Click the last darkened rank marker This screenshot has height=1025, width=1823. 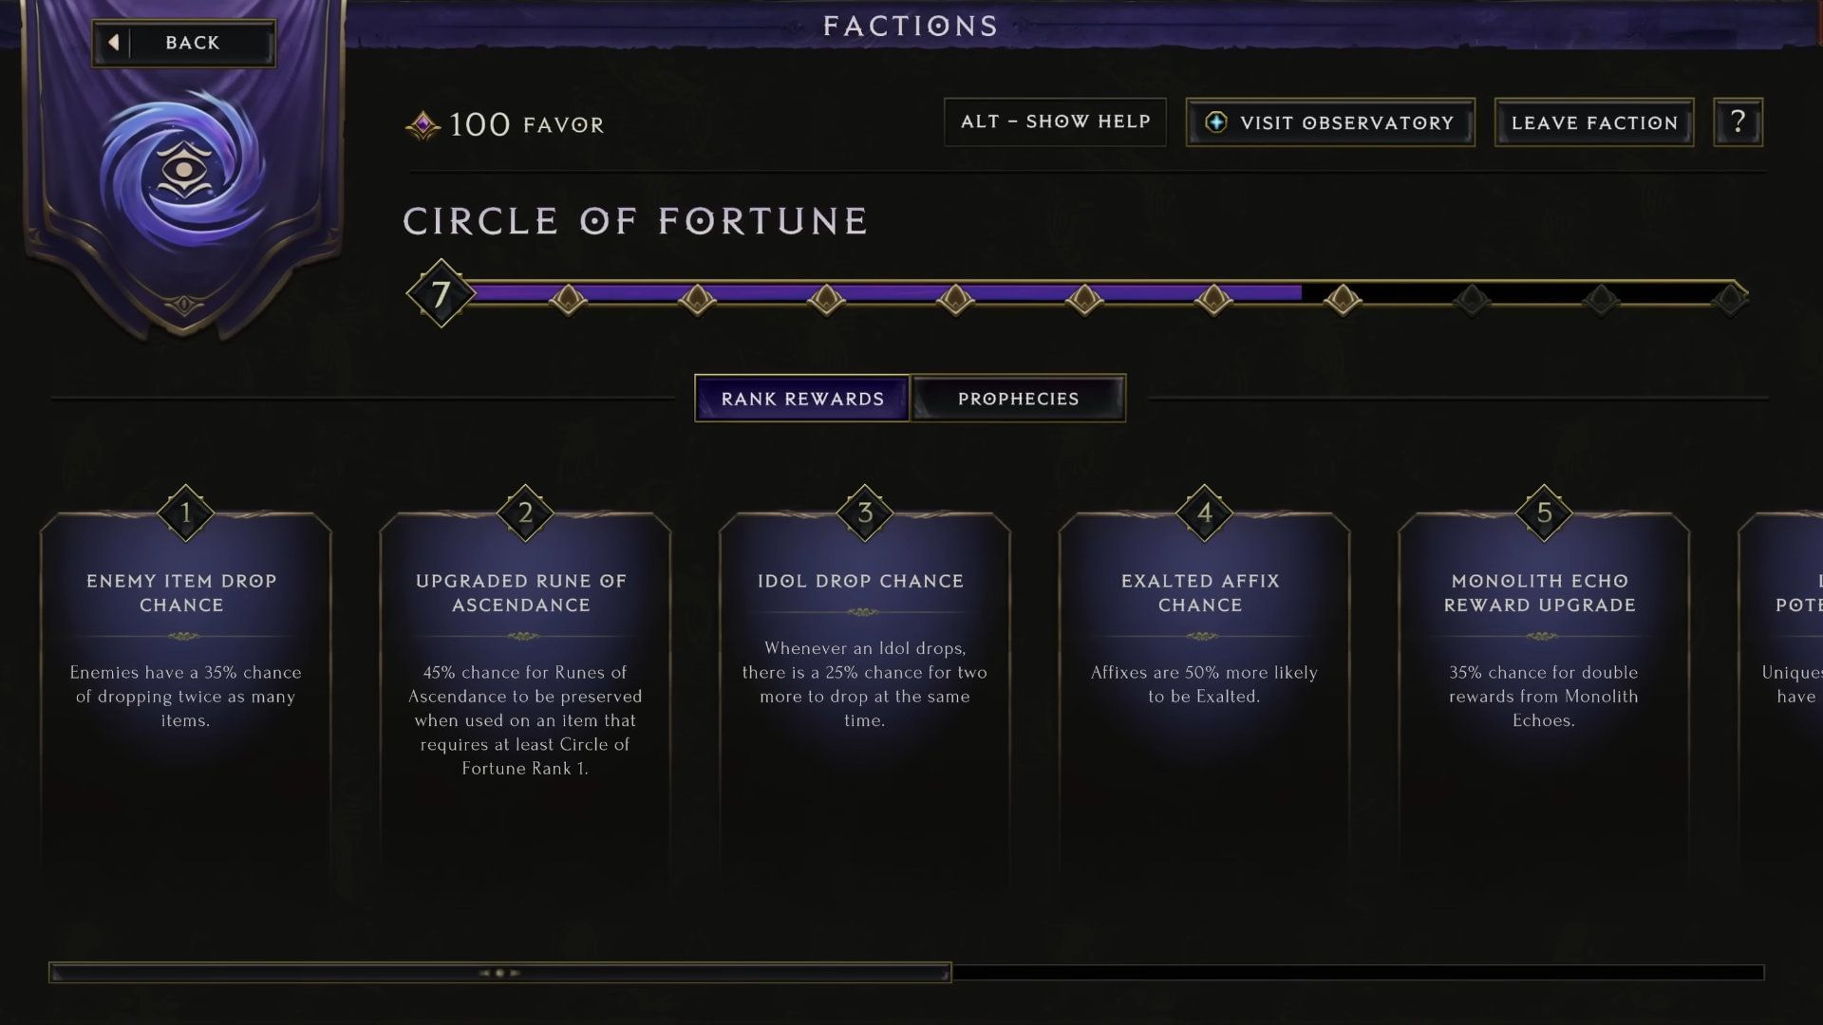pos(1729,300)
